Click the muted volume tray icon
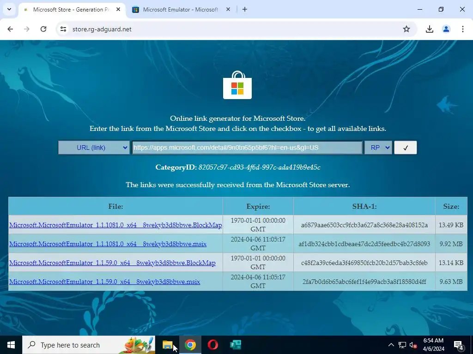Image resolution: width=473 pixels, height=354 pixels. point(413,345)
